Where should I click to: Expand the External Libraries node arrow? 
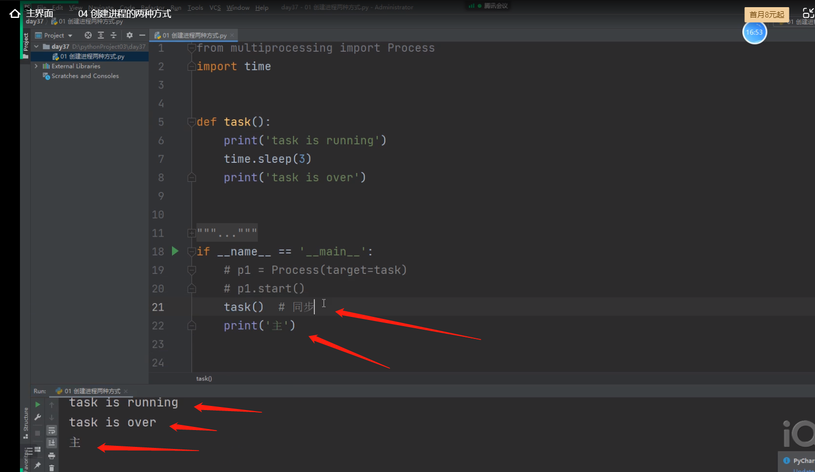[36, 66]
